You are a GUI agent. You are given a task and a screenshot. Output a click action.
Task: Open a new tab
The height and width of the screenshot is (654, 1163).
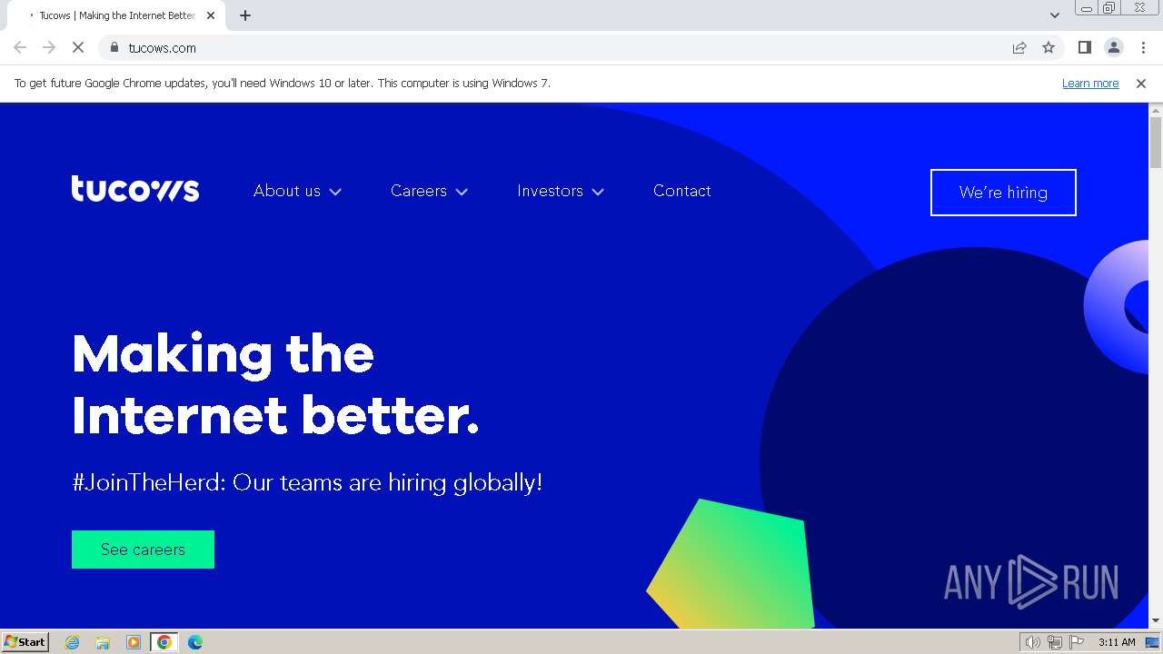[245, 15]
